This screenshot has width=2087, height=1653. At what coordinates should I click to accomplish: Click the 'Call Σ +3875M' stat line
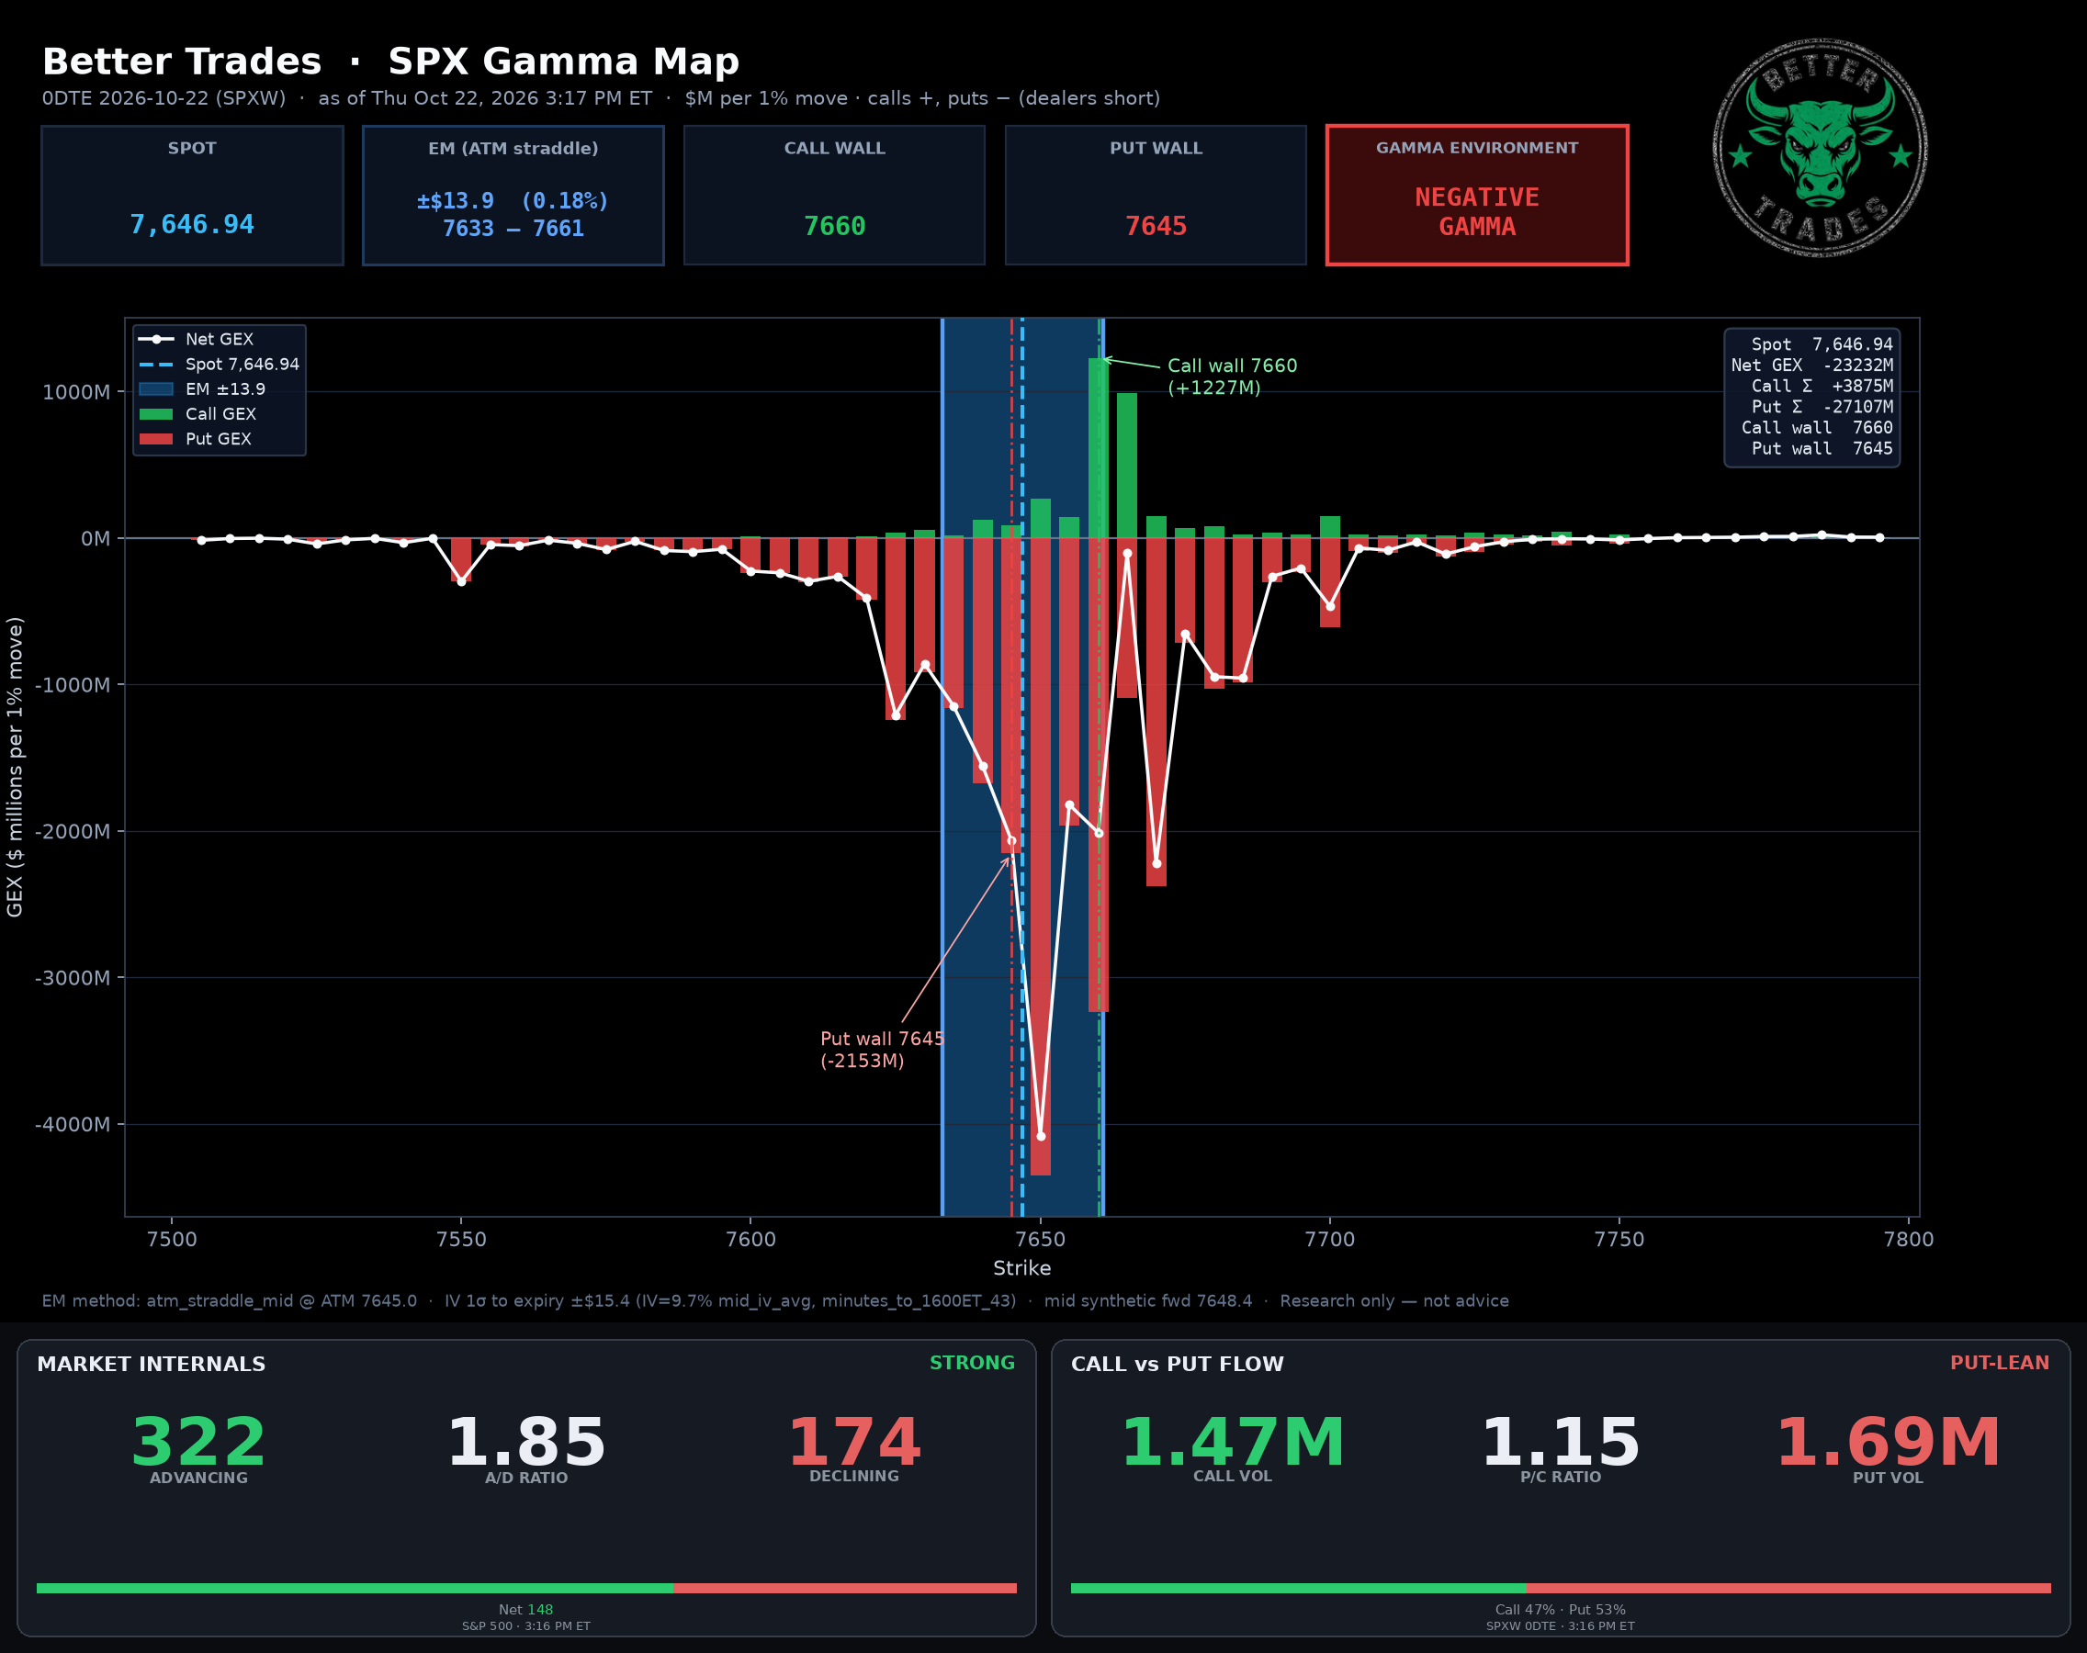tap(1822, 386)
